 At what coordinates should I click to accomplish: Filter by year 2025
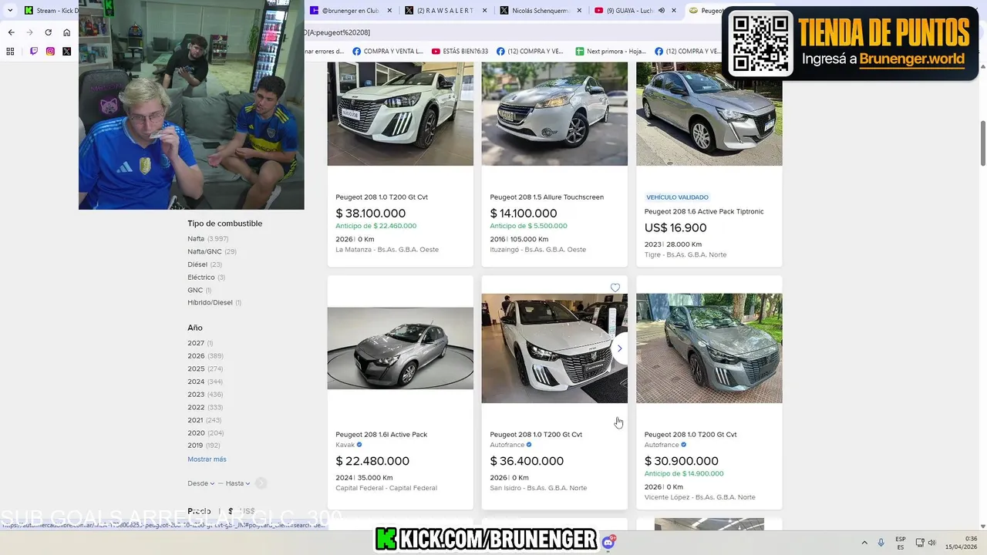[x=205, y=369]
